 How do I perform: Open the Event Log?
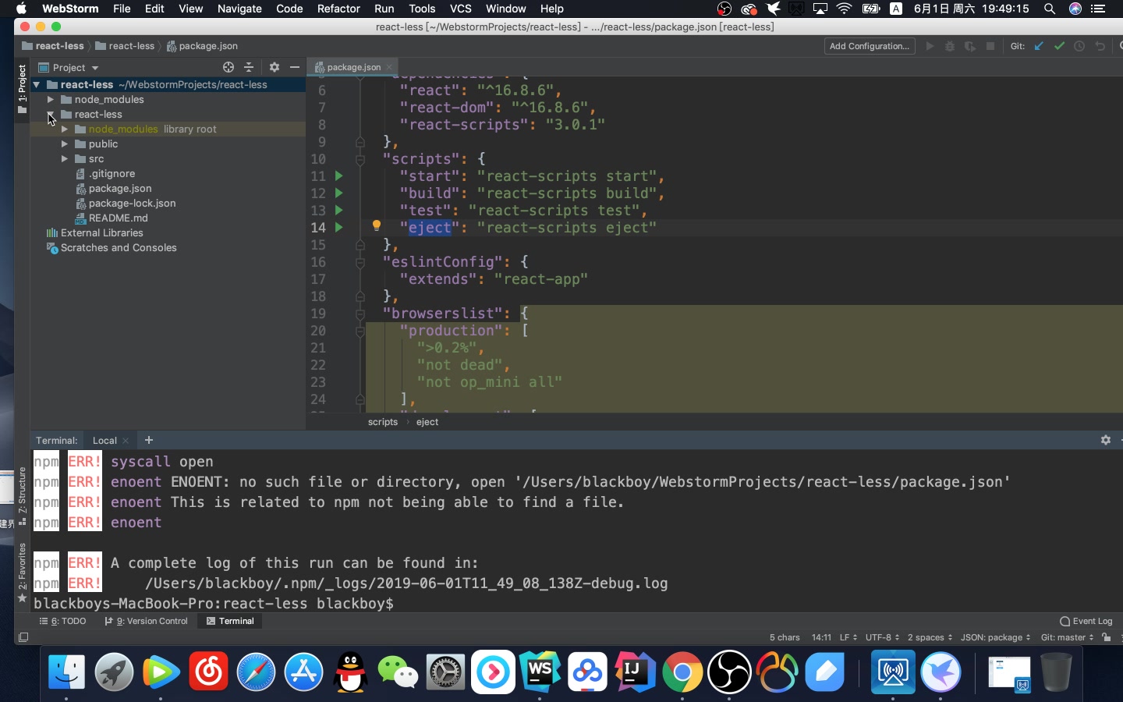point(1086,622)
